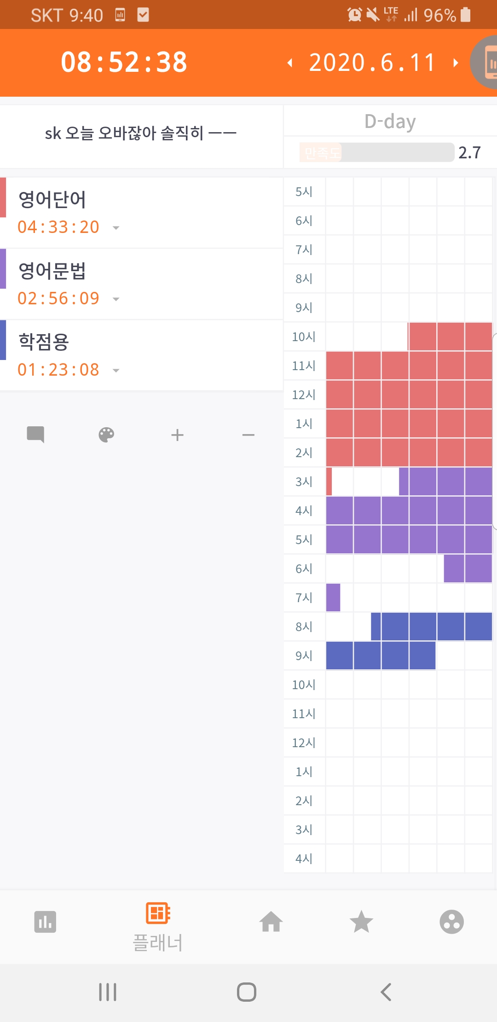Tap the comment memo icon
Viewport: 497px width, 1022px height.
tap(35, 435)
